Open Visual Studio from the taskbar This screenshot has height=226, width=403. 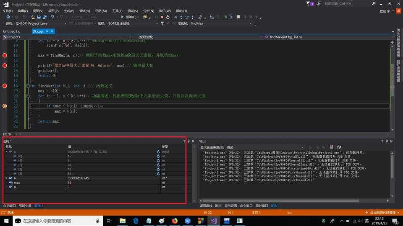214,221
